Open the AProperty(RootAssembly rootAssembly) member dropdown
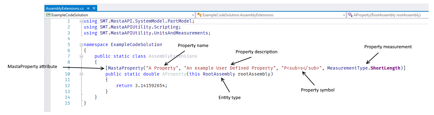 pyautogui.click(x=388, y=15)
